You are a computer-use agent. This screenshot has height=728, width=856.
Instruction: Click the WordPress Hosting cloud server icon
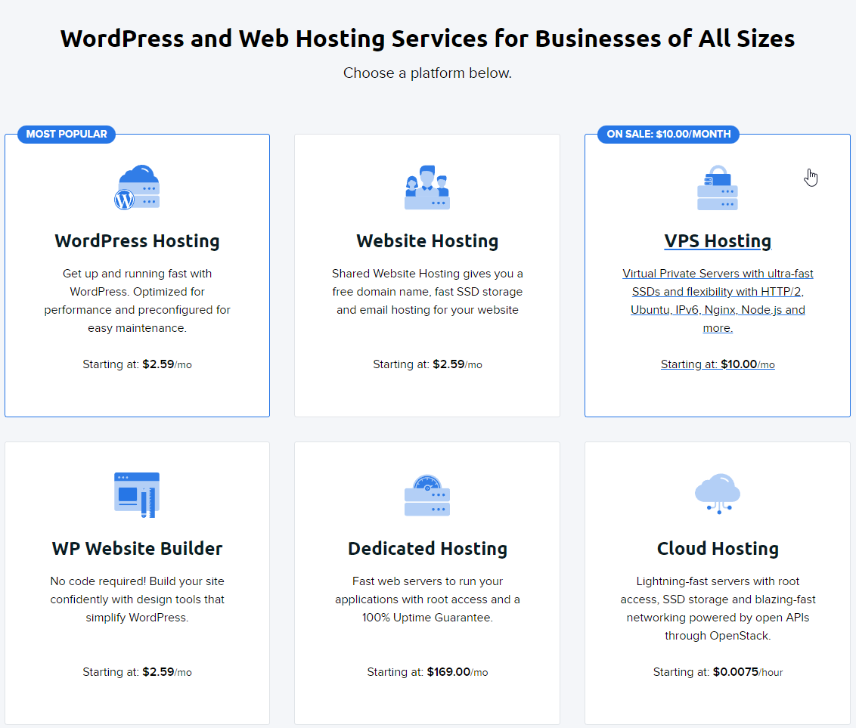click(137, 187)
